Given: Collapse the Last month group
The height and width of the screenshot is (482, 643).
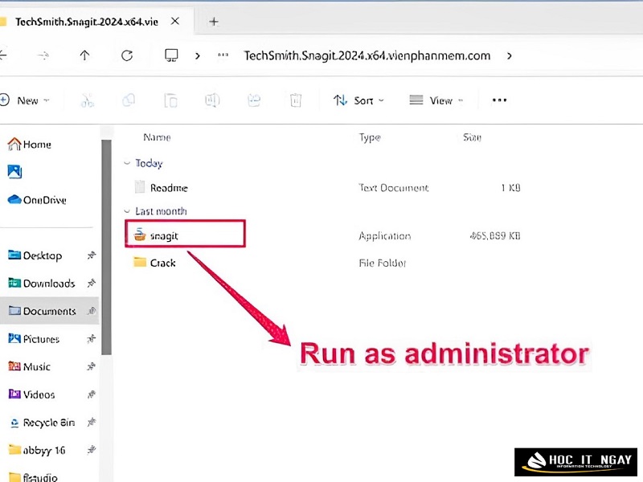Looking at the screenshot, I should coord(127,211).
